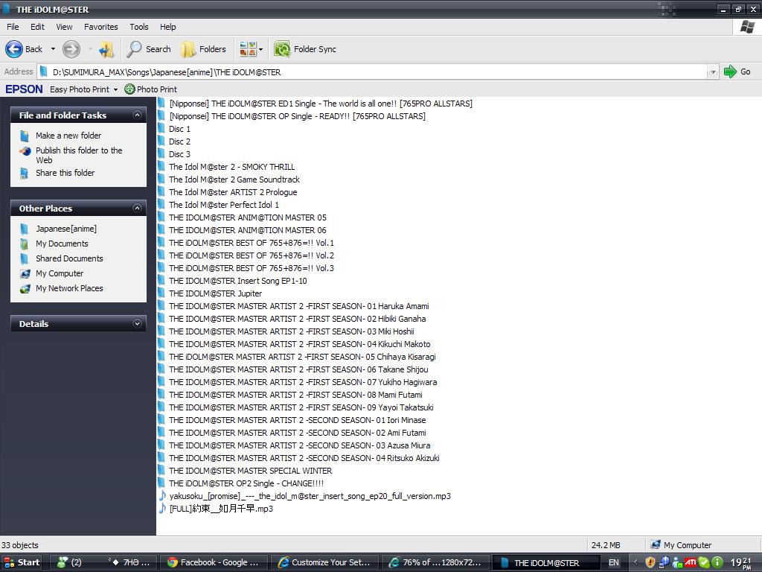The image size is (762, 572).
Task: Select the Jupiter folder icon
Action: coord(161,293)
